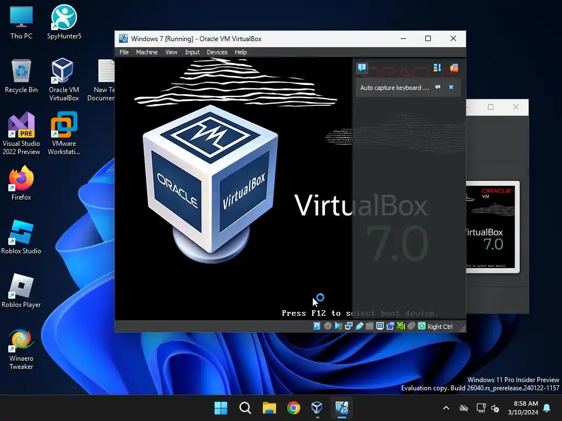Click the VM preview thumbnail in background window

[x=492, y=226]
